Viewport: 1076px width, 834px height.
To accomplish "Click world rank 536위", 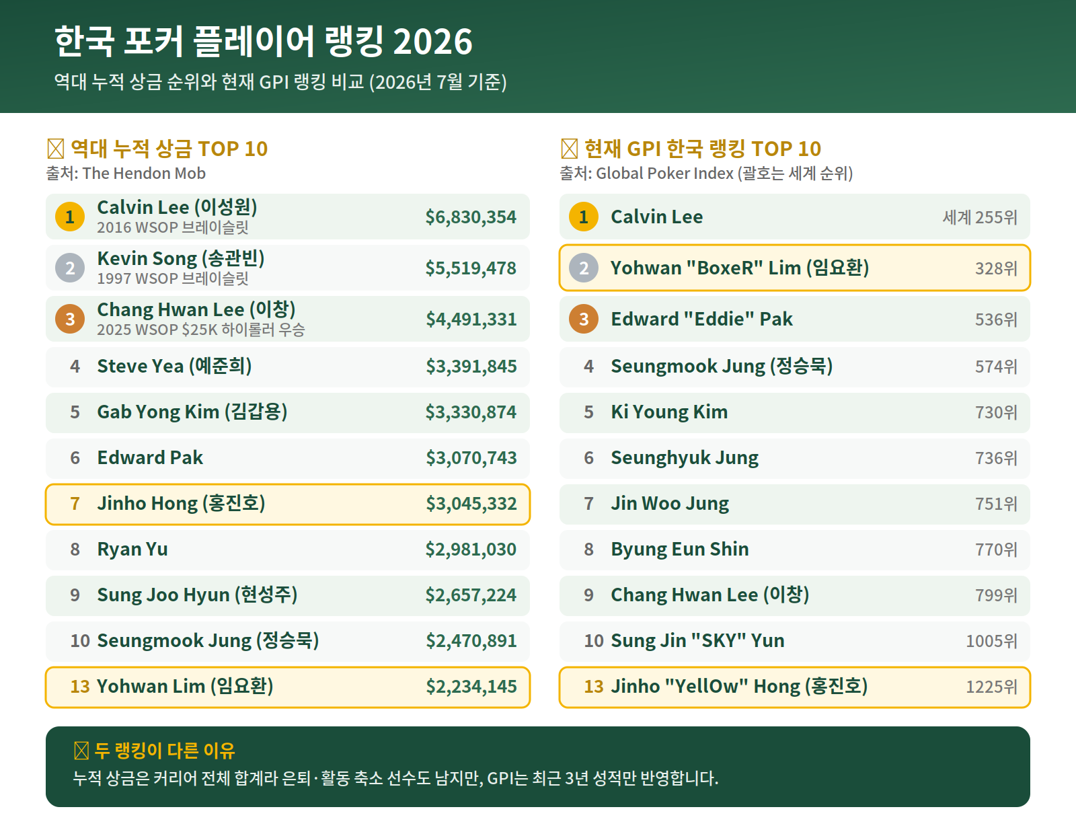I will click(x=997, y=319).
